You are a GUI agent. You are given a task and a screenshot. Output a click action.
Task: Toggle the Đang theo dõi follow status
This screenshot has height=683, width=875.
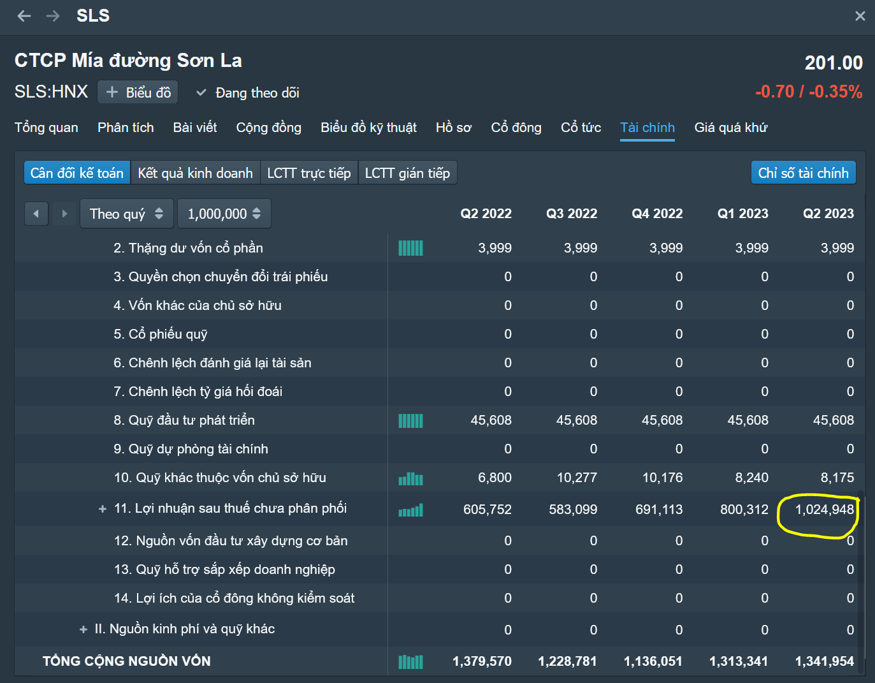pos(247,93)
